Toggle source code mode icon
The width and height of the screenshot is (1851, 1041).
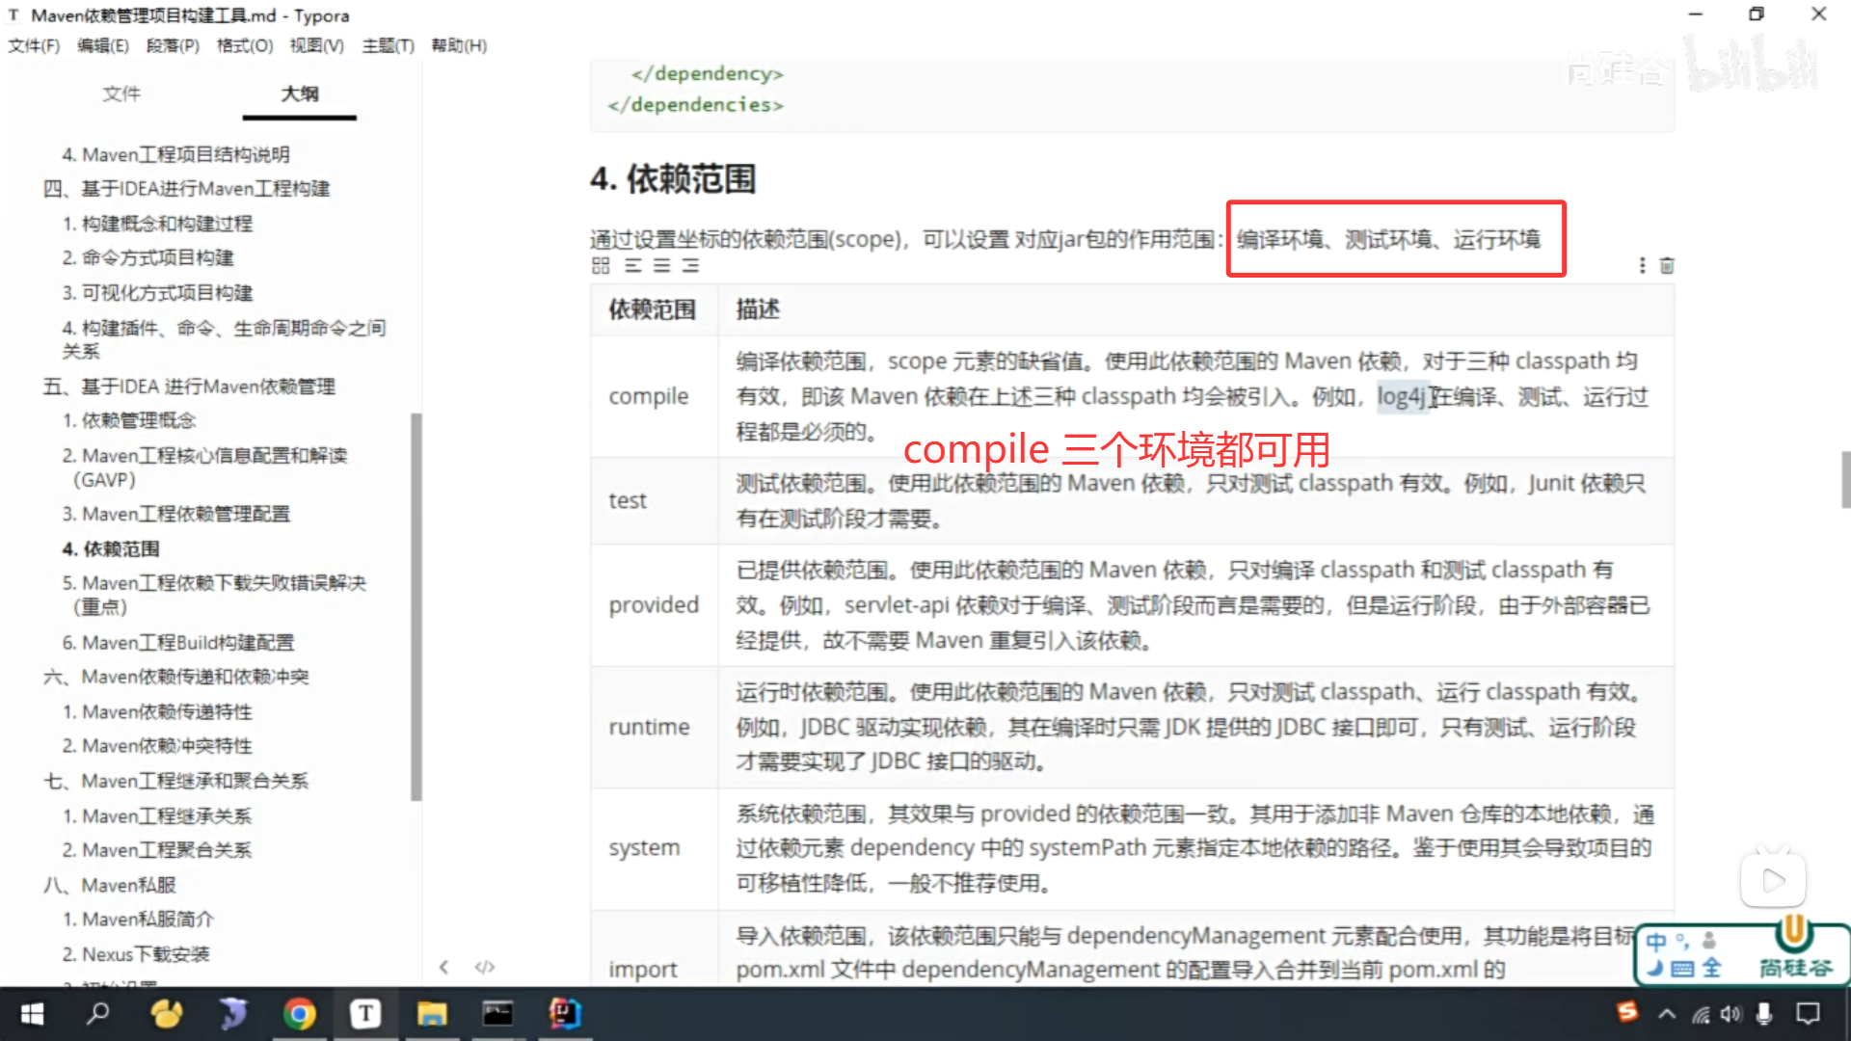click(x=485, y=967)
